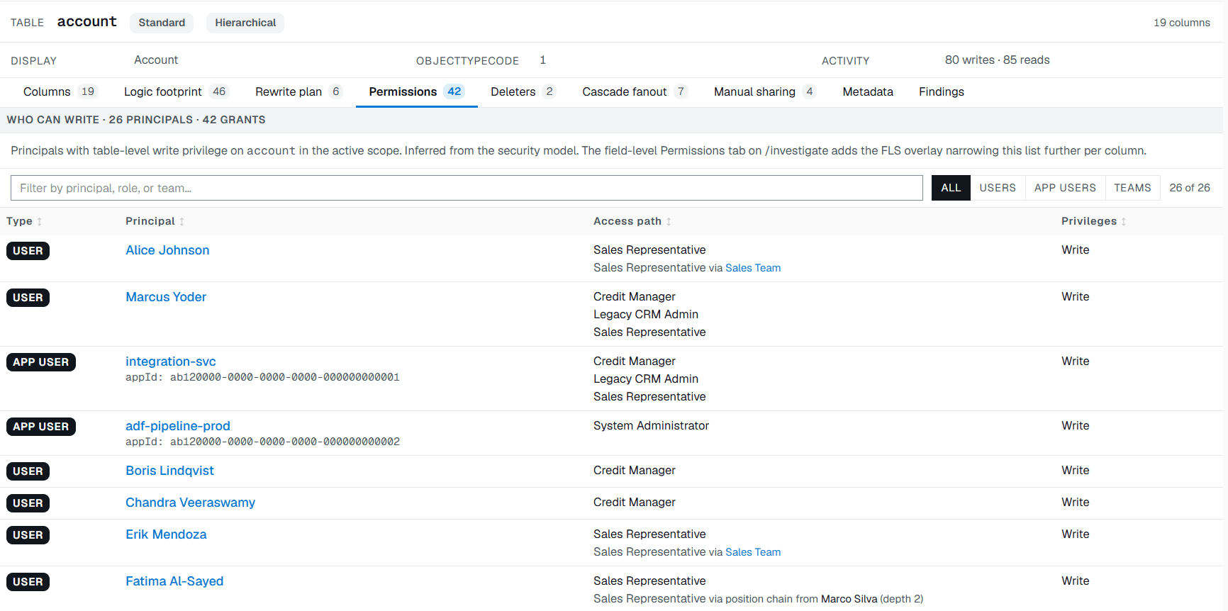Image resolution: width=1228 pixels, height=611 pixels.
Task: Sort by Principal column arrows
Action: (182, 222)
